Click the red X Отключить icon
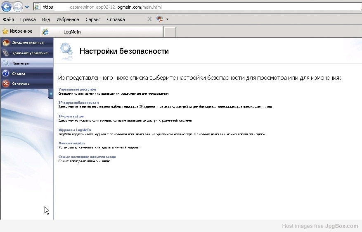Viewport: 362px width, 232px height. pyautogui.click(x=6, y=84)
